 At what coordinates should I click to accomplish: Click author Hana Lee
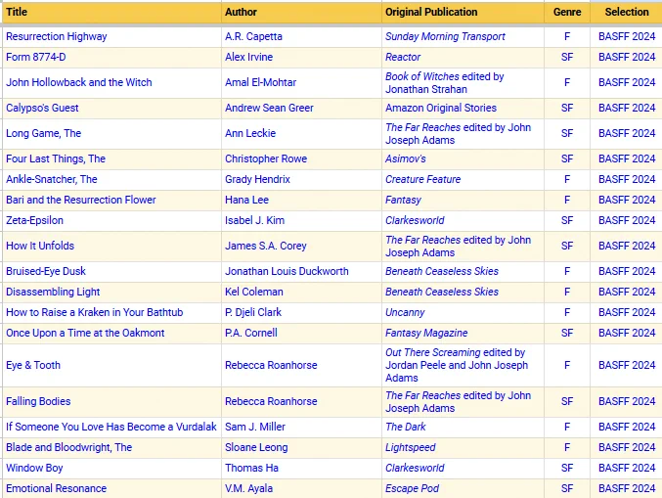click(246, 200)
